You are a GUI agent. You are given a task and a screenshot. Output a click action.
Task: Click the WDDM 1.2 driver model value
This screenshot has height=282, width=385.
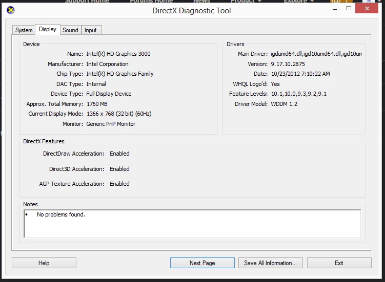coord(284,104)
